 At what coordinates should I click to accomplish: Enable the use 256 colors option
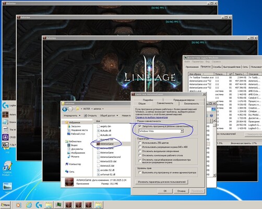140,143
